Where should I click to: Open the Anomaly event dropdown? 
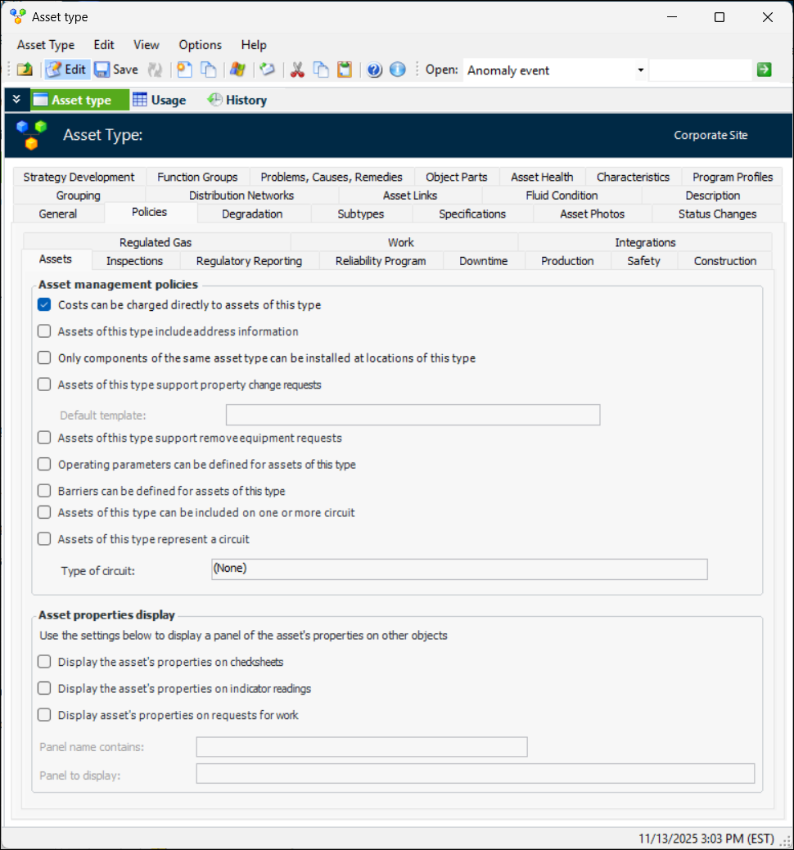click(x=640, y=70)
